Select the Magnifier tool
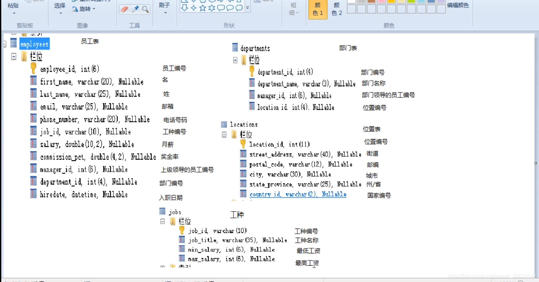 pos(145,9)
